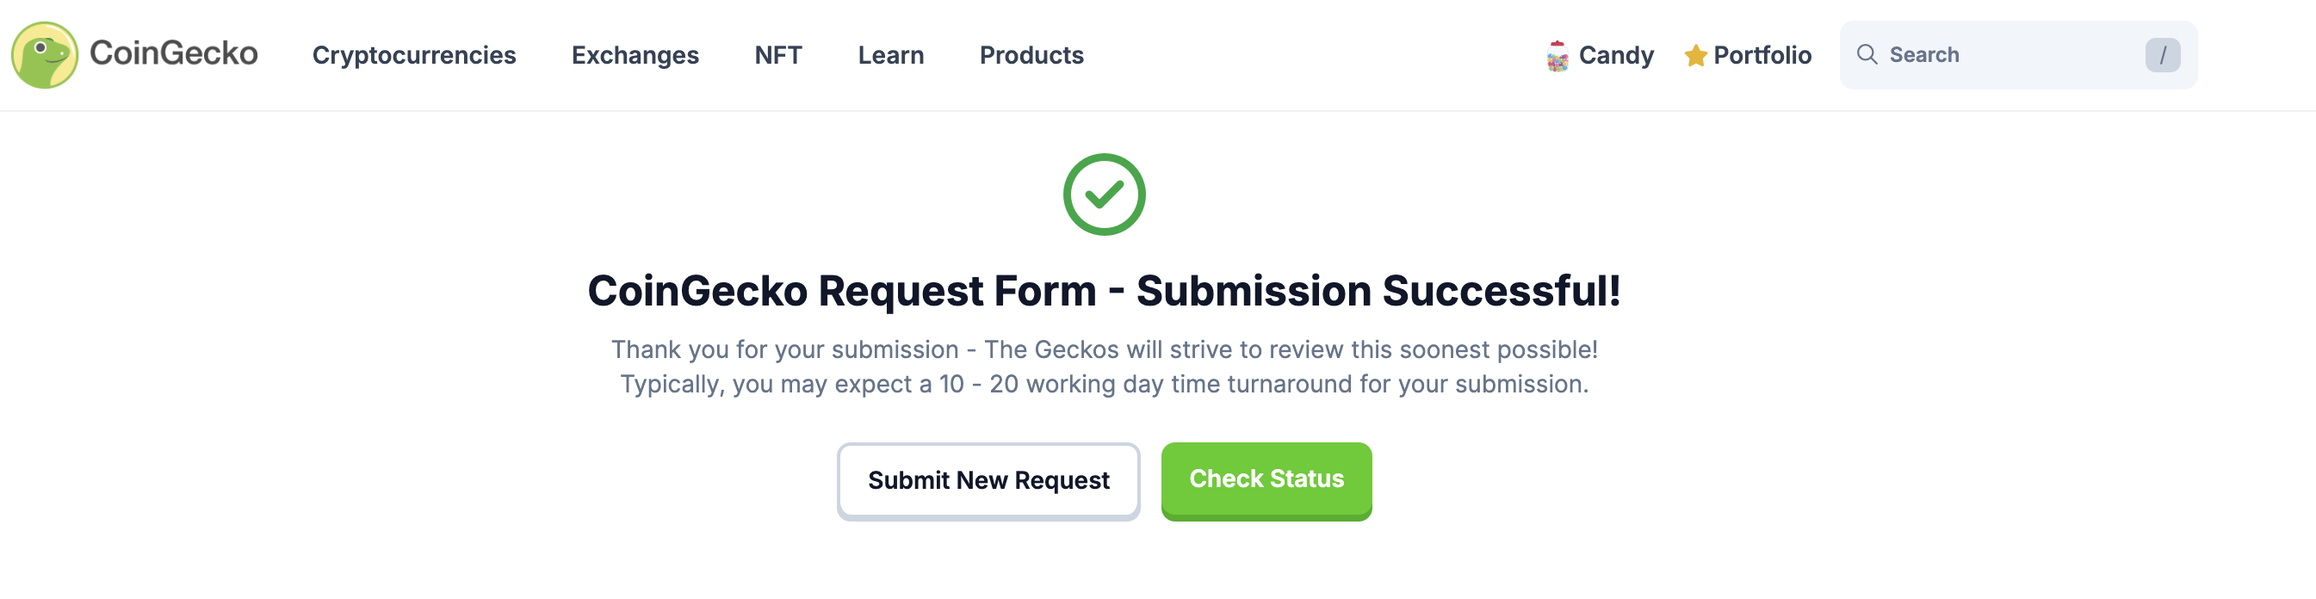Expand the Products navigation item
Screen dimensions: 2316x599
(1031, 56)
